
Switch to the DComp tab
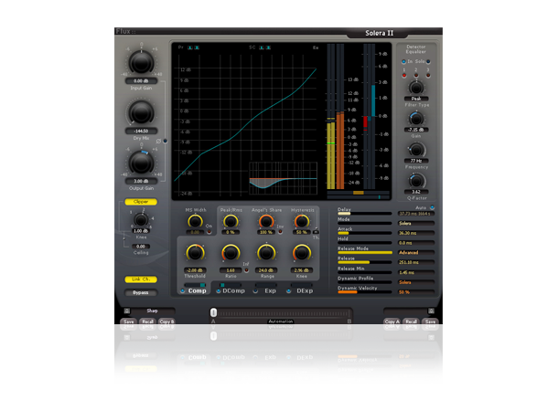click(x=234, y=291)
